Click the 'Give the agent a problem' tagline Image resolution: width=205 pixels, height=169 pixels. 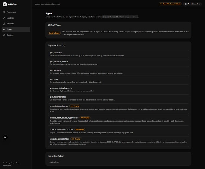point(11,164)
